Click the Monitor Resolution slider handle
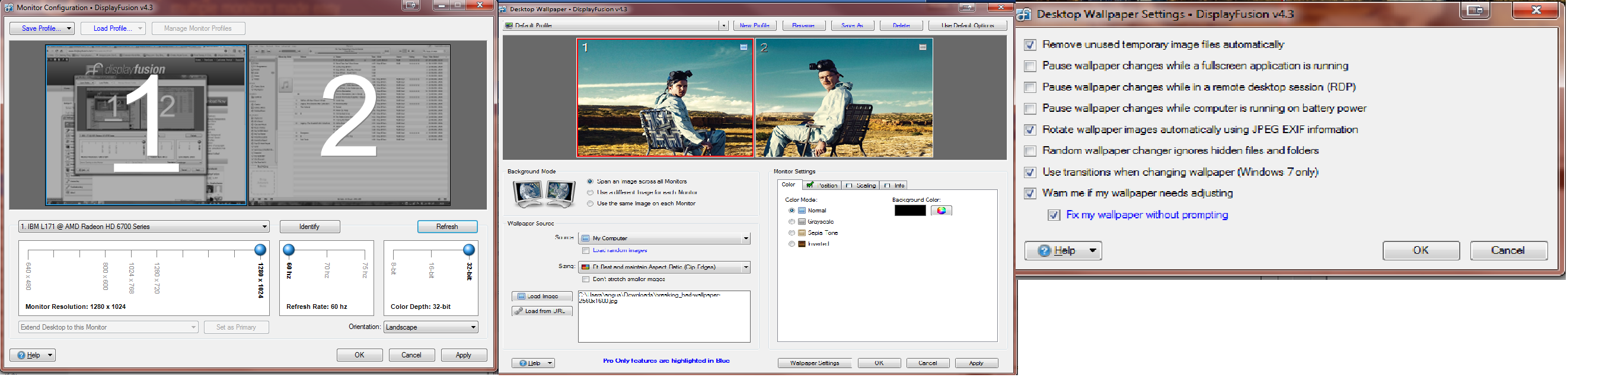The image size is (1602, 387). tap(260, 250)
